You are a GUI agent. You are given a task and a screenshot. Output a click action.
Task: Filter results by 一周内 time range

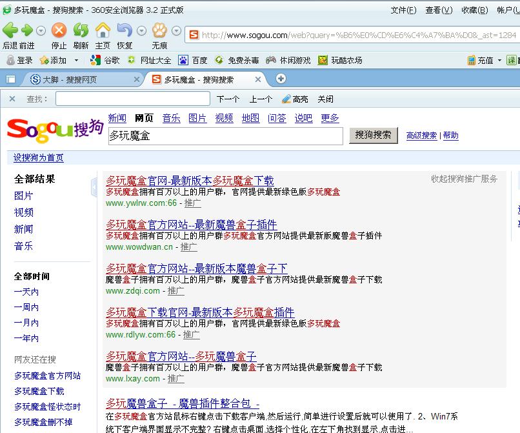[x=26, y=307]
